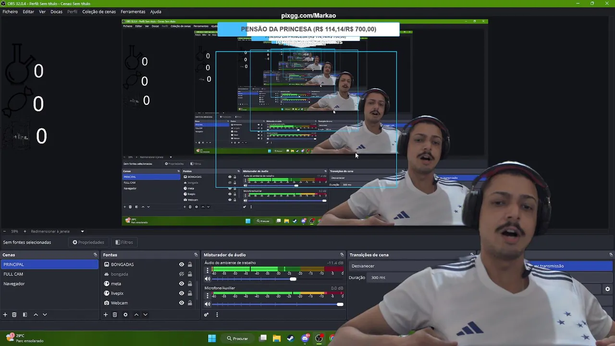The height and width of the screenshot is (346, 615).
Task: Open the Windows Start menu
Action: point(212,338)
